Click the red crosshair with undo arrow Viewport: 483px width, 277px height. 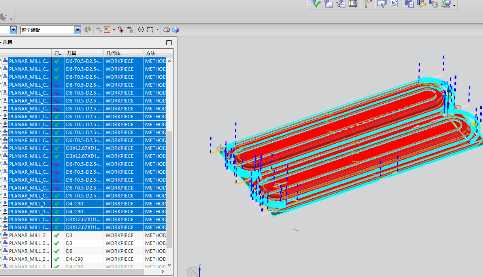tap(121, 30)
